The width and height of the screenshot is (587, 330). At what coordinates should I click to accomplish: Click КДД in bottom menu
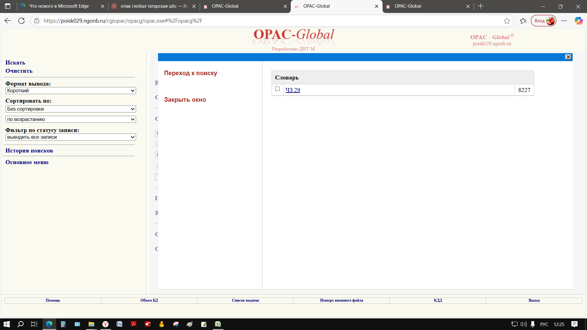tap(438, 300)
